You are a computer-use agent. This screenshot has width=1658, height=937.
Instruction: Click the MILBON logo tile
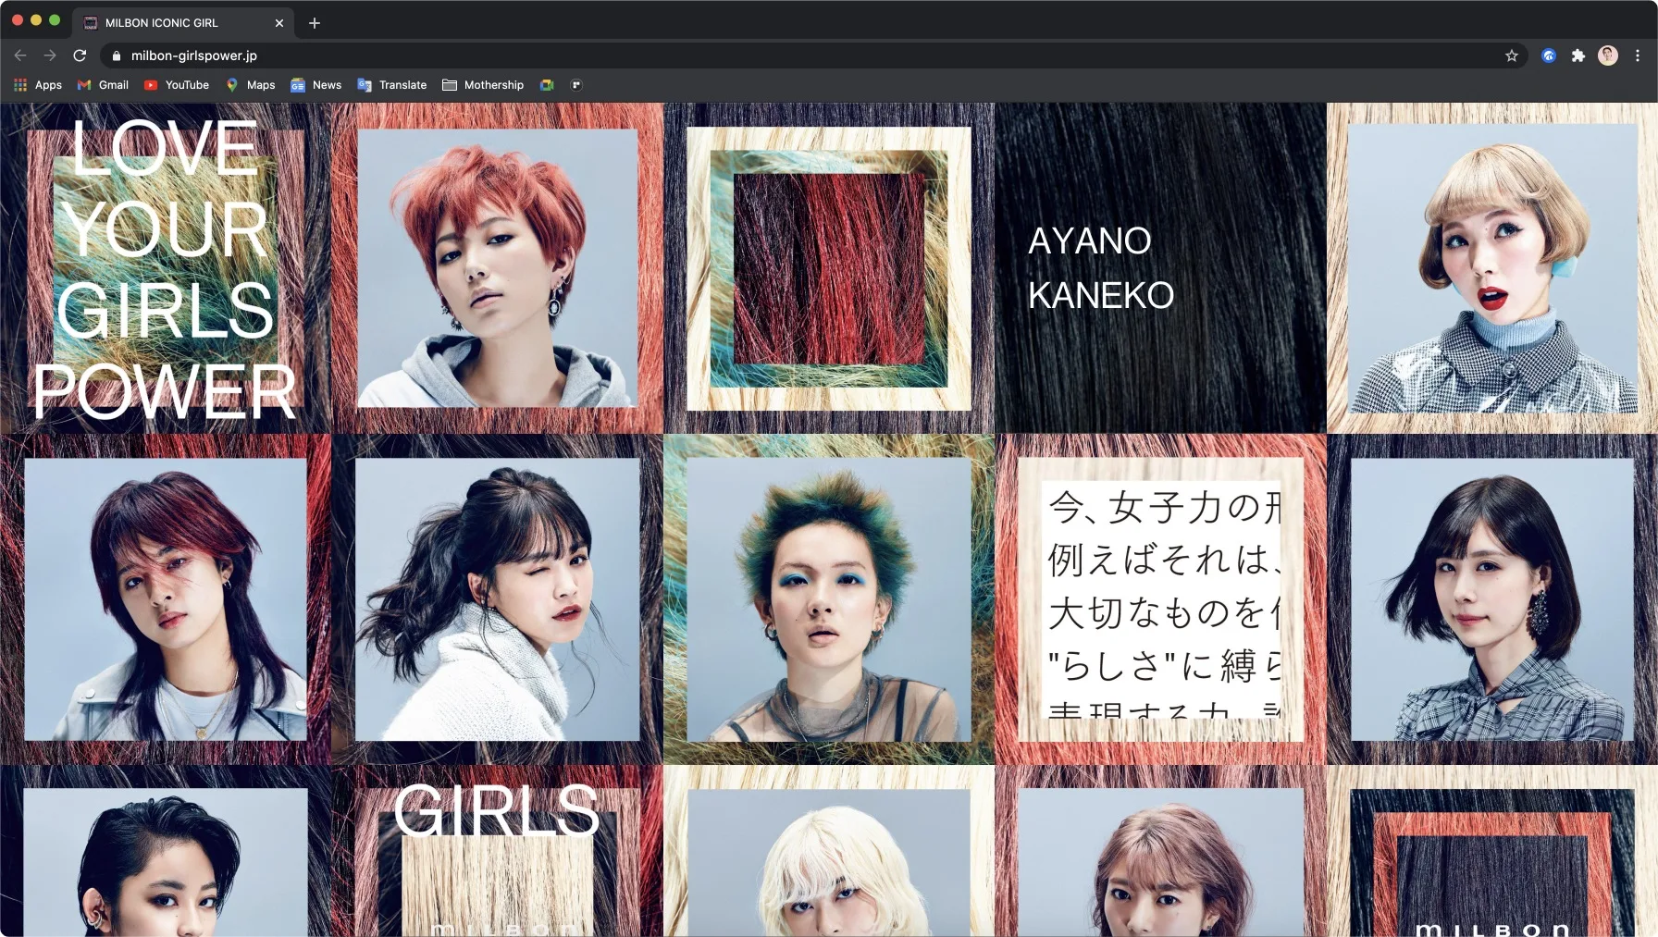(x=1492, y=851)
